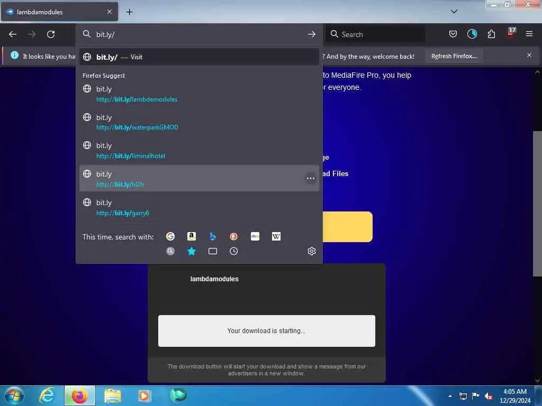Open Pocket save icon in toolbar
The width and height of the screenshot is (542, 406).
[x=453, y=34]
